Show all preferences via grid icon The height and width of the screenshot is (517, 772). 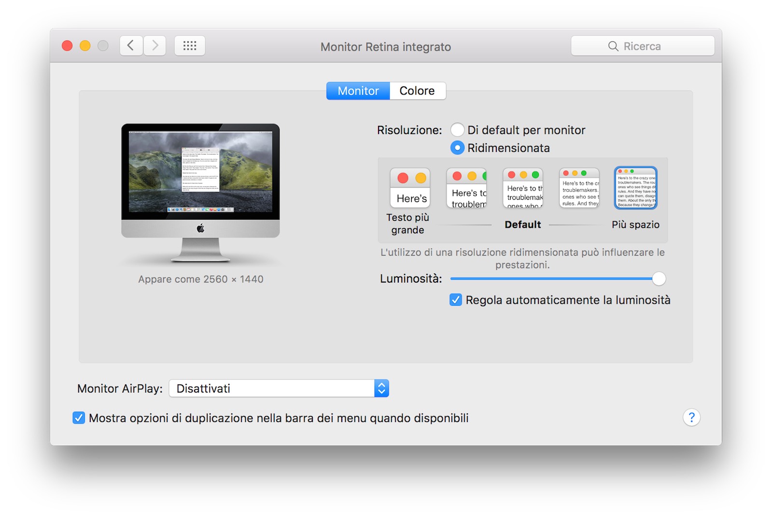tap(190, 46)
